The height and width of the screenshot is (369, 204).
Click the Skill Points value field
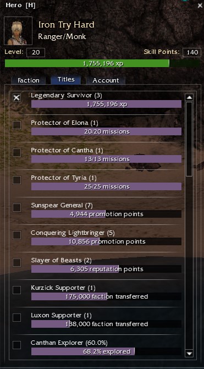pos(192,52)
